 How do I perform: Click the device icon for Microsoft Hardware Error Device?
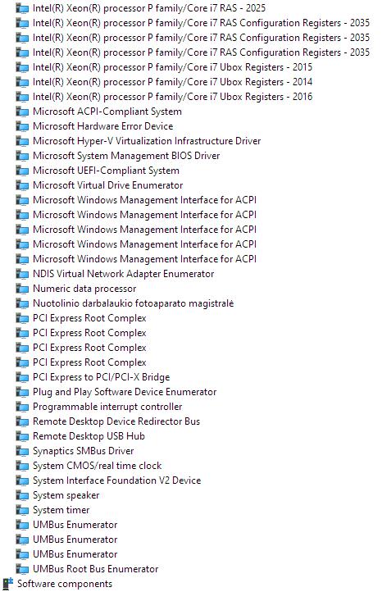click(x=22, y=126)
